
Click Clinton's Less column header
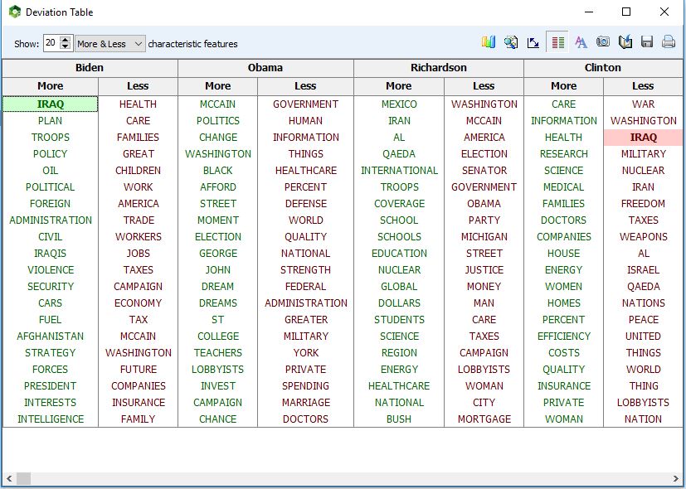643,86
